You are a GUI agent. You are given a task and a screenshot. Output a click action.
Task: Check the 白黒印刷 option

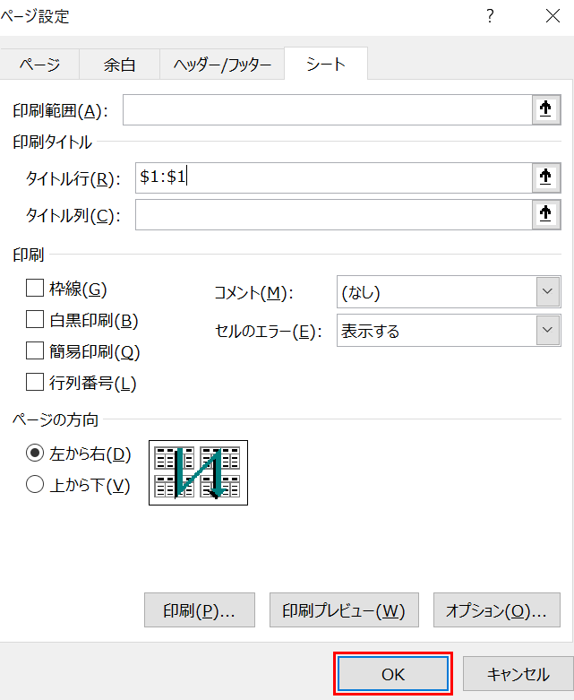35,320
